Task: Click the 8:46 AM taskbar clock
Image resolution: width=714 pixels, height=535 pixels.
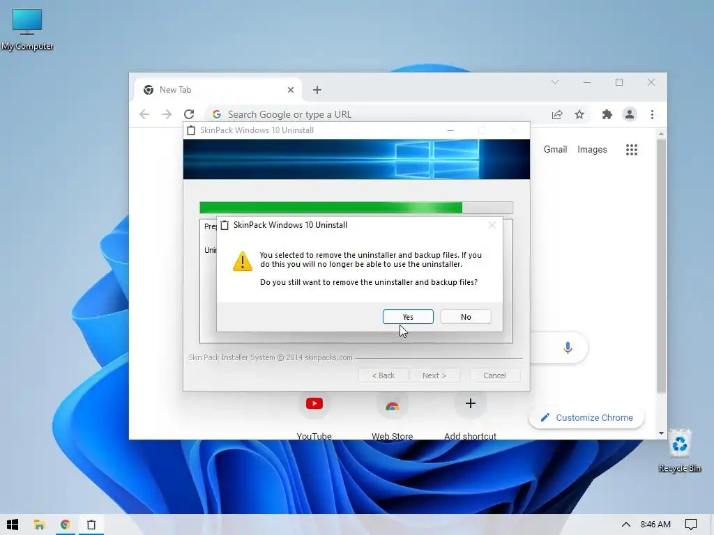Action: coord(655,525)
